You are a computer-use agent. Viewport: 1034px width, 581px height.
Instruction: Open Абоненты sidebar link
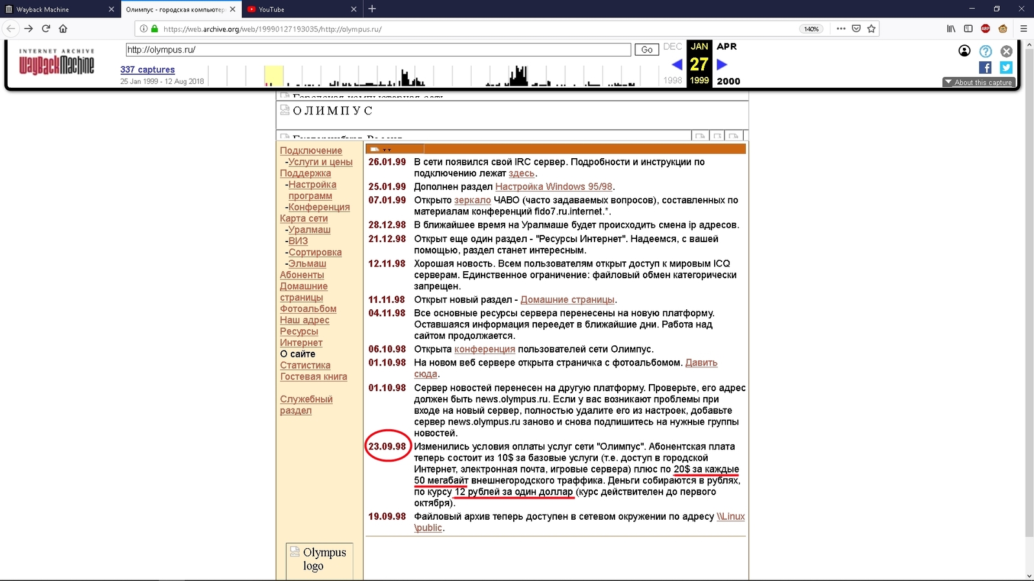point(302,275)
